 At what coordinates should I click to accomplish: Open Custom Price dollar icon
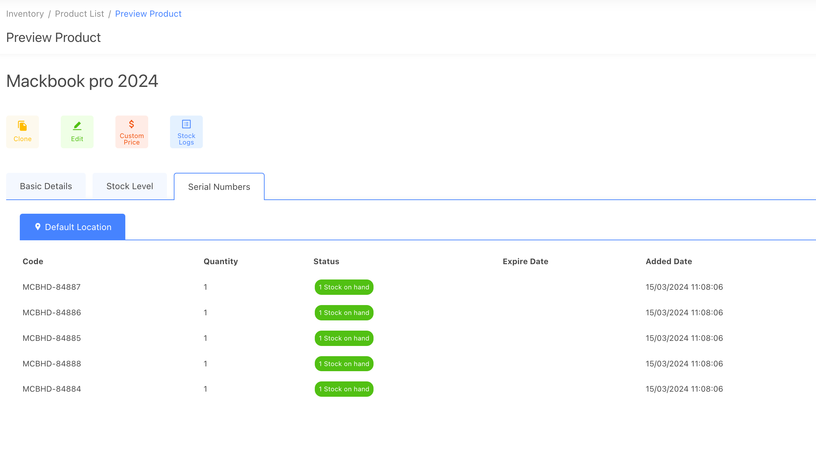(x=131, y=124)
